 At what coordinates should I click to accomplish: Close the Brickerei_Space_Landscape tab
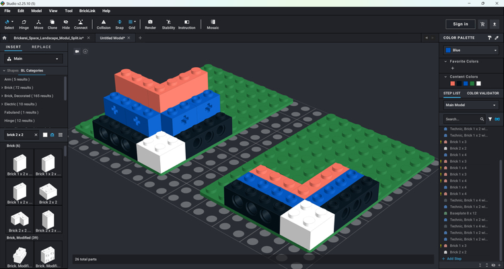click(88, 38)
